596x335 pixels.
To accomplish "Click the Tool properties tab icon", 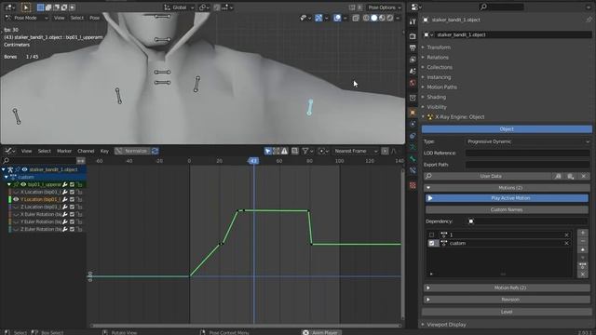I will (413, 21).
